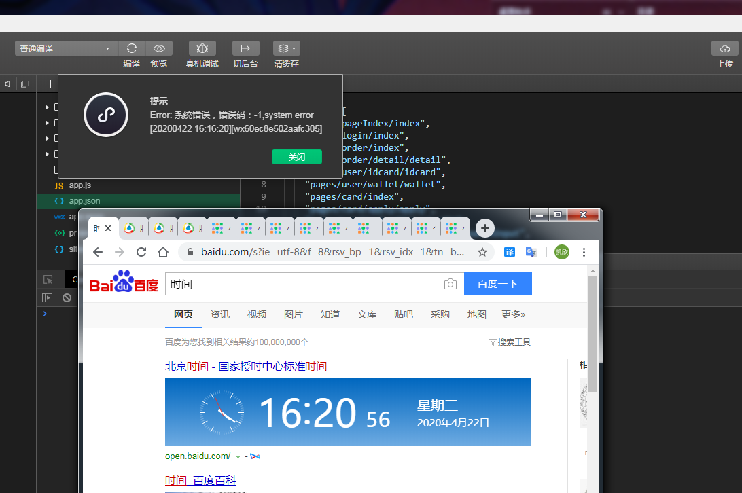Click the 上传 upload cloud icon

click(x=724, y=48)
